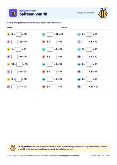Open the nl.beequation.com/learn link
Screen dimensions: 117x165
(x=69, y=156)
